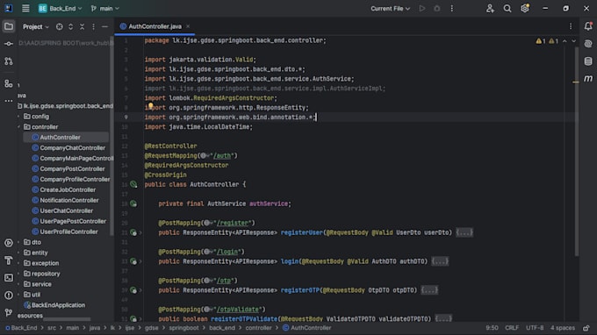597x335 pixels.
Task: Expand the dto folder
Action: click(x=18, y=242)
